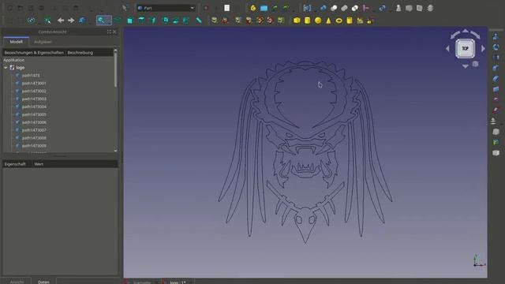Select path1473004 in the model tree
Image resolution: width=505 pixels, height=284 pixels.
click(34, 106)
